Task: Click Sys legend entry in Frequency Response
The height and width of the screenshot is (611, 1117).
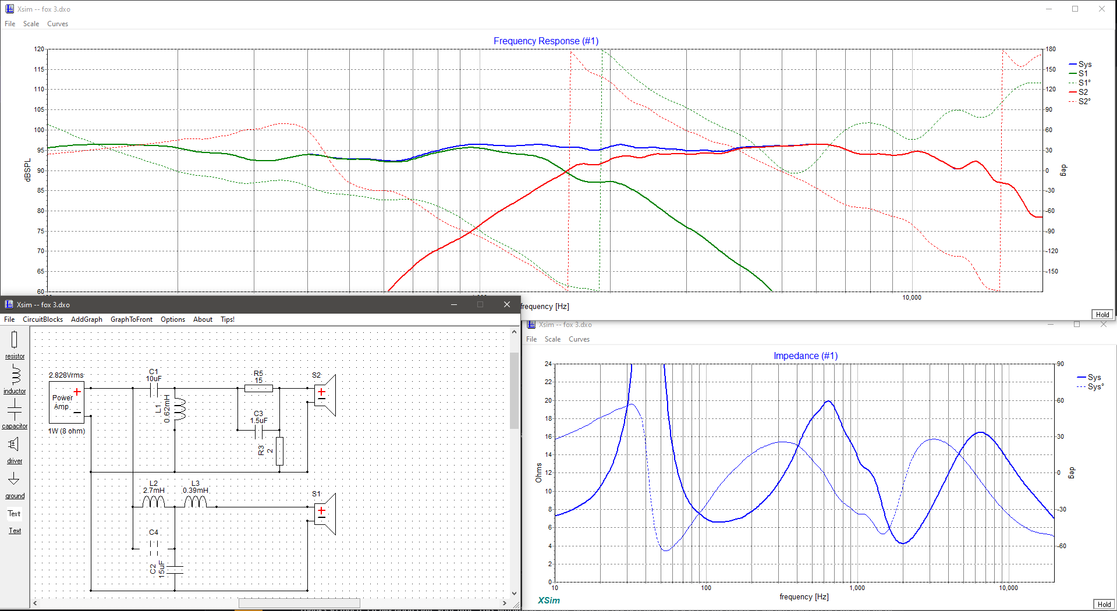Action: point(1080,64)
